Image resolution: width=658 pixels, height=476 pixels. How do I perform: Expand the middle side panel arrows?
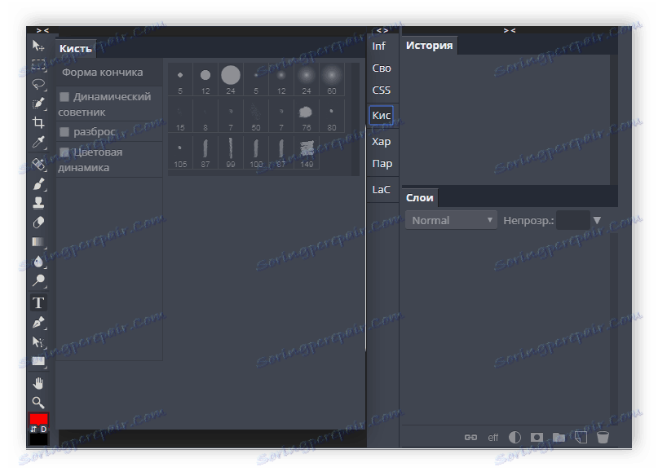point(382,30)
